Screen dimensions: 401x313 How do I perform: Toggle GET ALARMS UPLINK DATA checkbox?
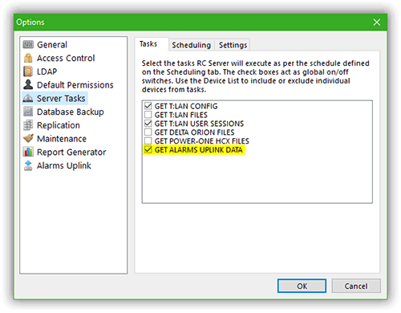(148, 149)
